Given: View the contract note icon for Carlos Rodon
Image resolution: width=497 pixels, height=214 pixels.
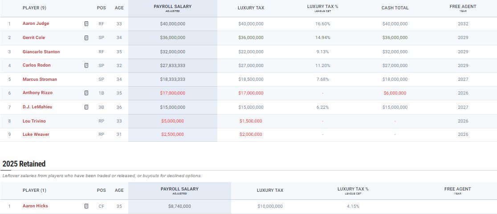Looking at the screenshot, I should (x=86, y=65).
